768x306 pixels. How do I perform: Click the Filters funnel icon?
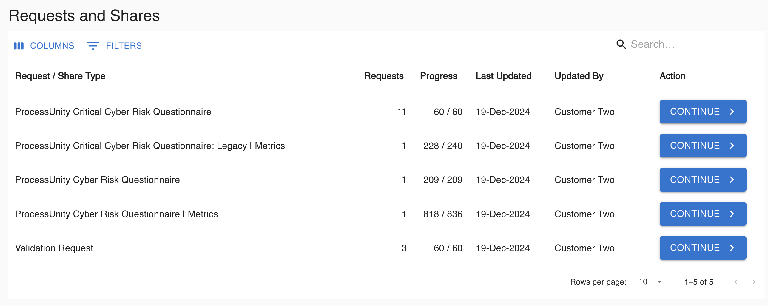(x=92, y=45)
